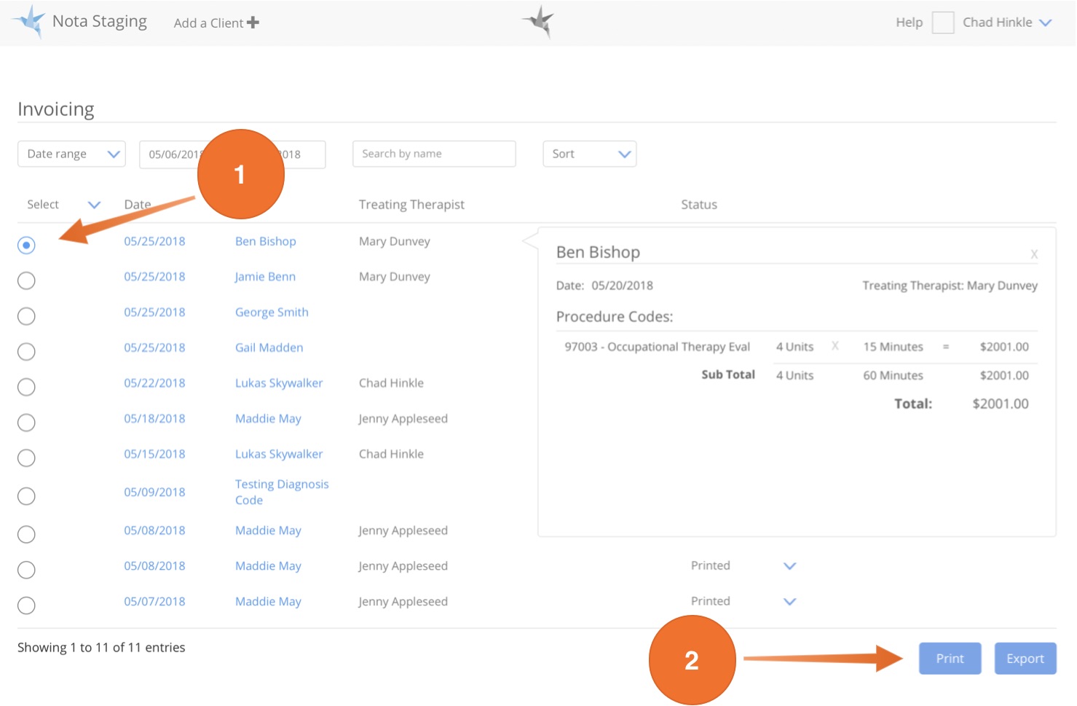The height and width of the screenshot is (706, 1077).
Task: Click the 05/09/2018 date link
Action: [x=154, y=493]
